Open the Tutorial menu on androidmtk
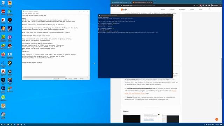 click(x=172, y=9)
